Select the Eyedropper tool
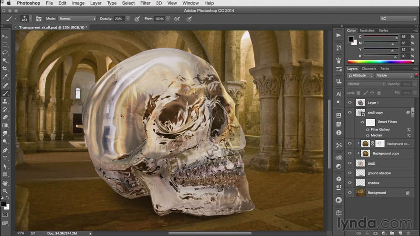This screenshot has height=236, width=420. [x=5, y=77]
